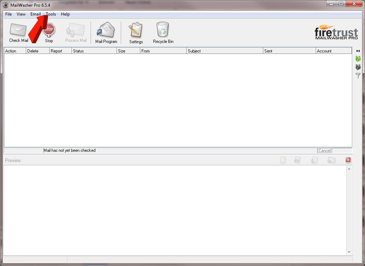The height and width of the screenshot is (266, 365).
Task: Collapse sidebar using double-arrow icon
Action: pos(358,51)
